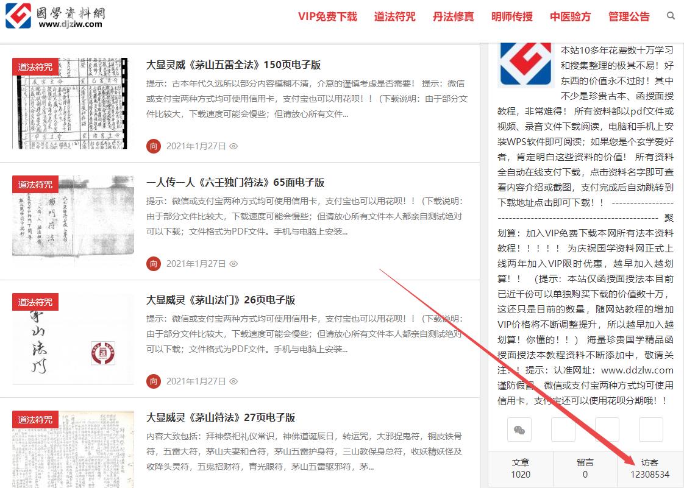Click the 文章 1020 stats cell
This screenshot has height=488, width=684.
[x=521, y=469]
